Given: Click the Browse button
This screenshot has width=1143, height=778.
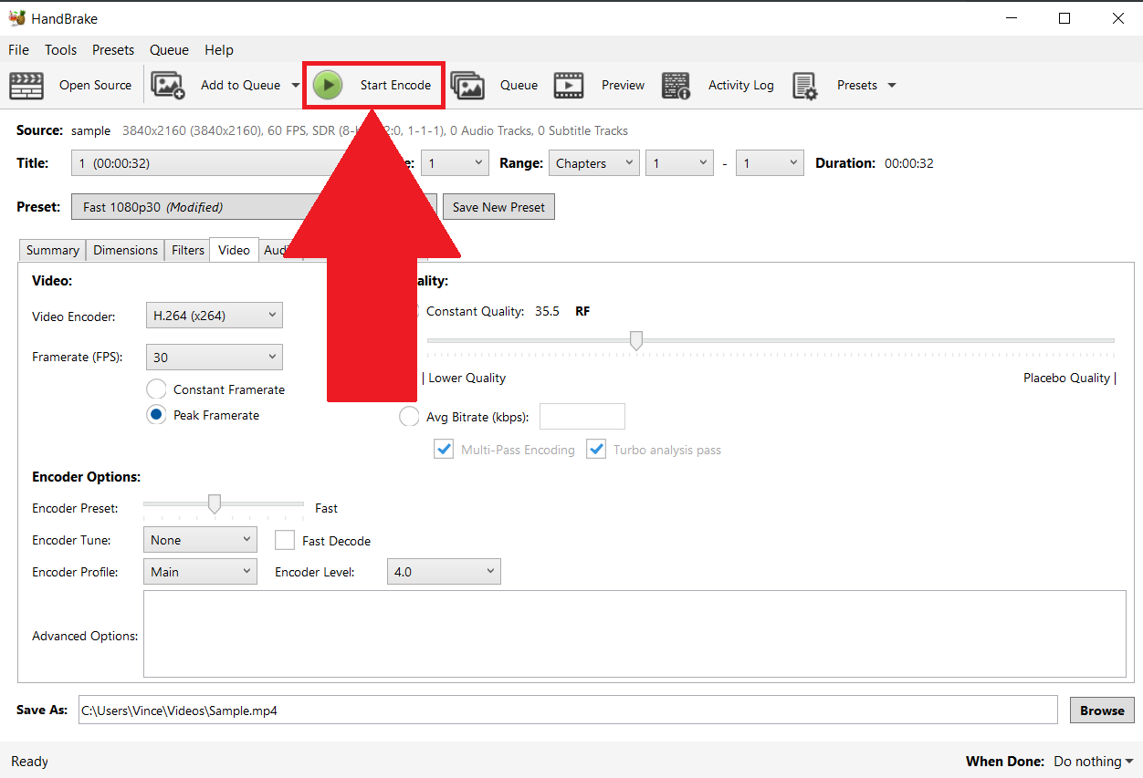Looking at the screenshot, I should pyautogui.click(x=1101, y=710).
